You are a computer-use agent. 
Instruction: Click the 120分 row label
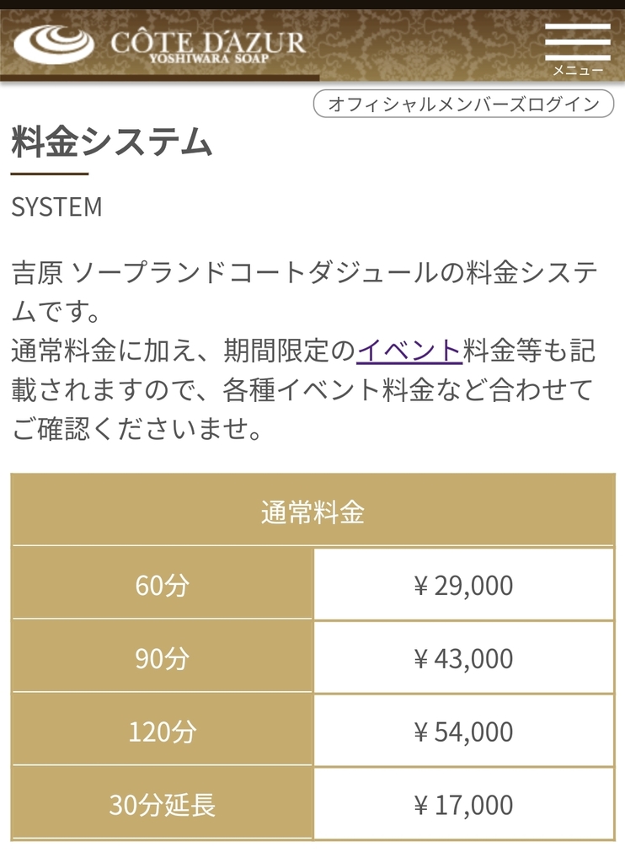pyautogui.click(x=163, y=732)
